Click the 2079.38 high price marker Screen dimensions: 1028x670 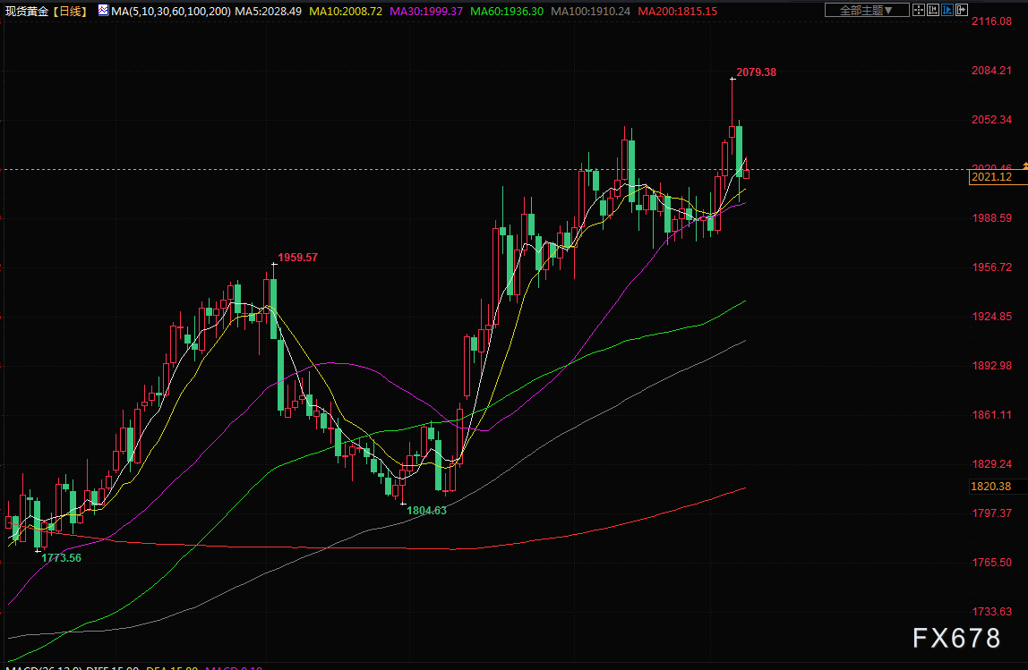757,72
